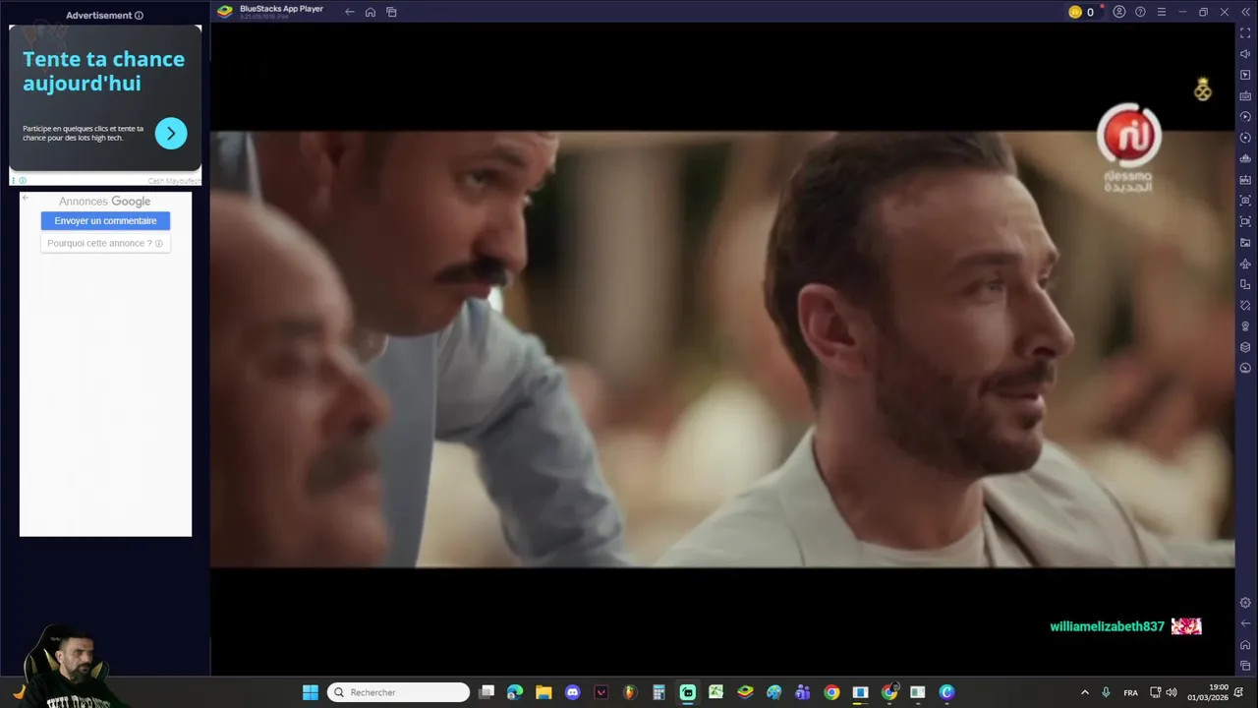The width and height of the screenshot is (1258, 708).
Task: Click the Nessma channel logo on video
Action: point(1129,147)
